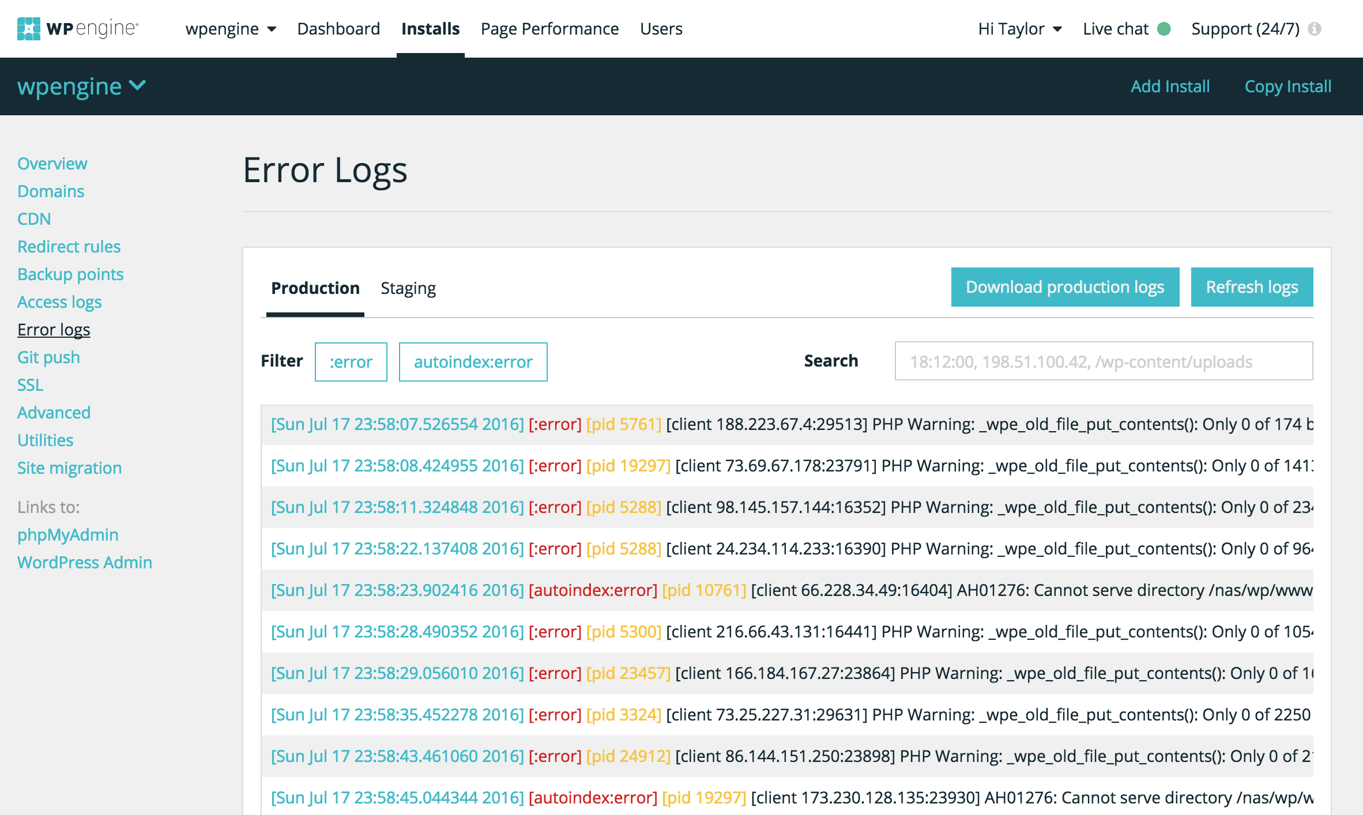Toggle the :error filter
Screen dimensions: 1363x815
[351, 362]
